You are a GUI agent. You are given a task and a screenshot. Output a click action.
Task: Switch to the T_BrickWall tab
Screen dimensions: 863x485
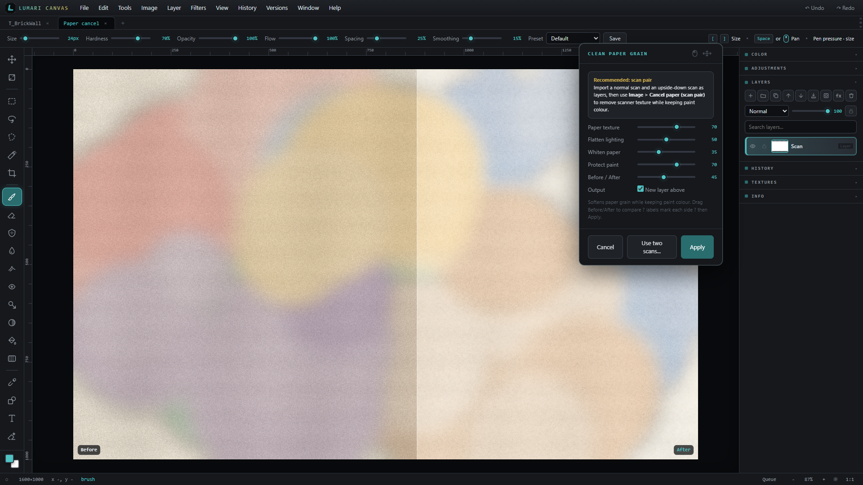point(25,23)
